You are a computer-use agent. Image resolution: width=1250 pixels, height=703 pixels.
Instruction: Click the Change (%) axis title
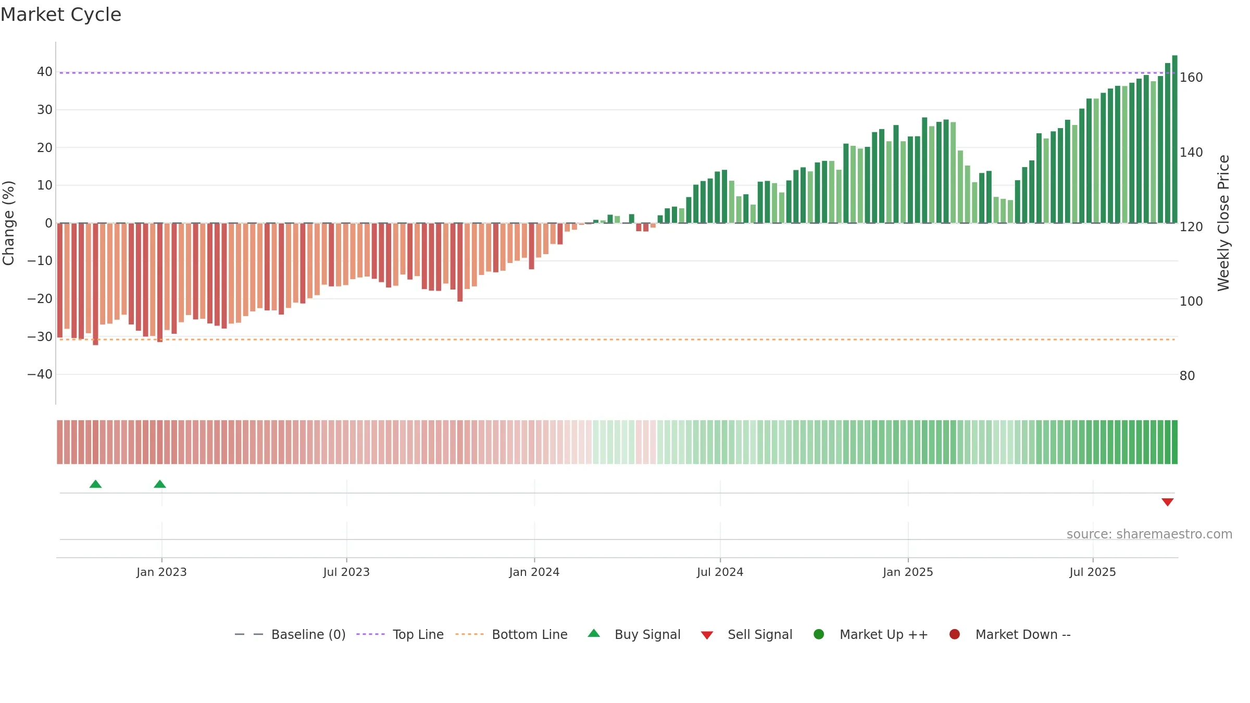(x=8, y=223)
